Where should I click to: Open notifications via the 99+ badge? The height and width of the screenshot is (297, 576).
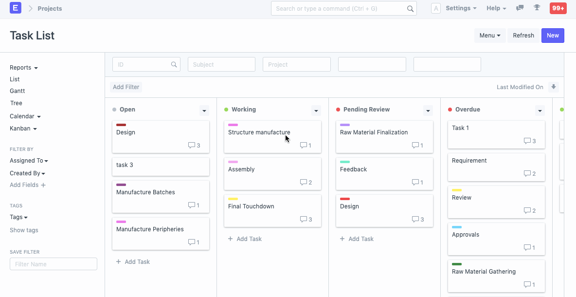pos(558,8)
